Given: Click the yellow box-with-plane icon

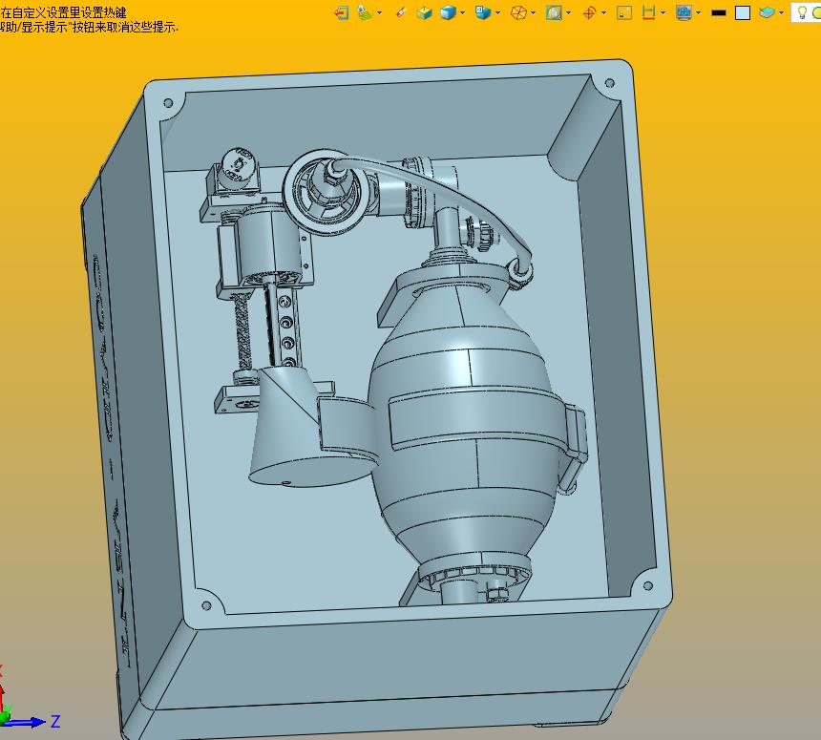Looking at the screenshot, I should (x=424, y=12).
